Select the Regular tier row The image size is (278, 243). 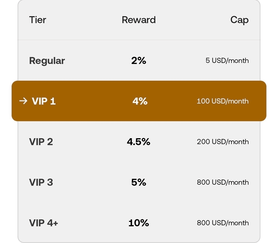139,61
